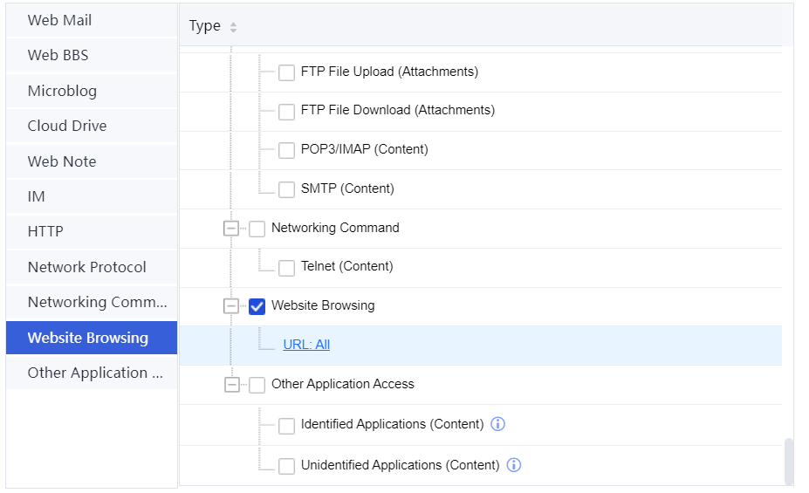809x493 pixels.
Task: Check FTP File Upload (Attachments)
Action: (x=286, y=72)
